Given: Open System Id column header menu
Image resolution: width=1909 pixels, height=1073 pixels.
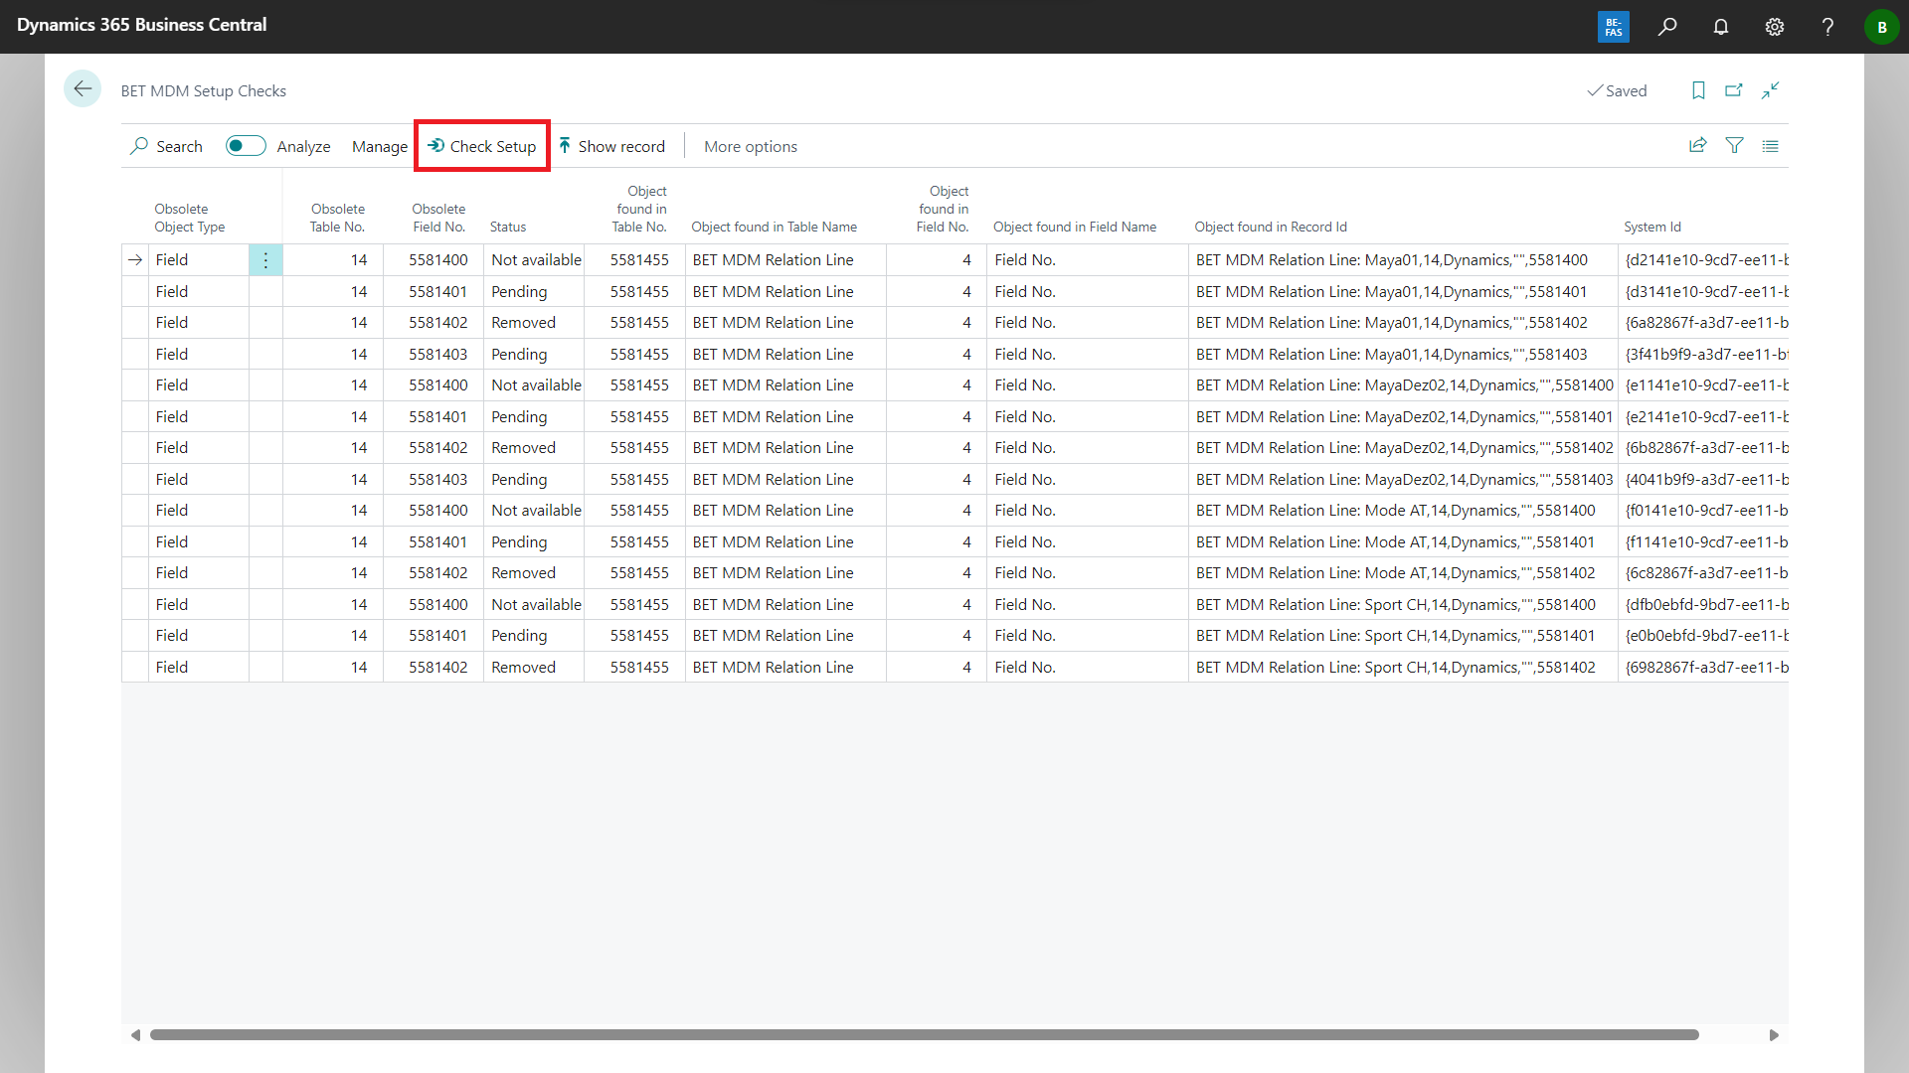Looking at the screenshot, I should (1652, 227).
